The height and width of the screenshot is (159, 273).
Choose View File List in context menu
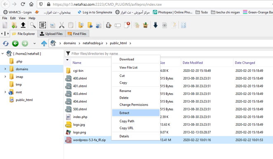136,67
